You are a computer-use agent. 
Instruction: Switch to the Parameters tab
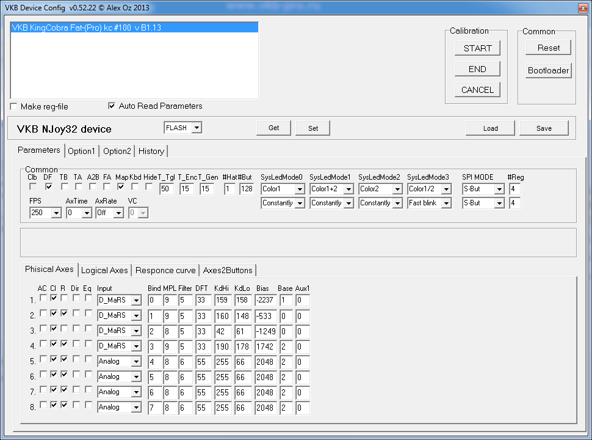39,150
